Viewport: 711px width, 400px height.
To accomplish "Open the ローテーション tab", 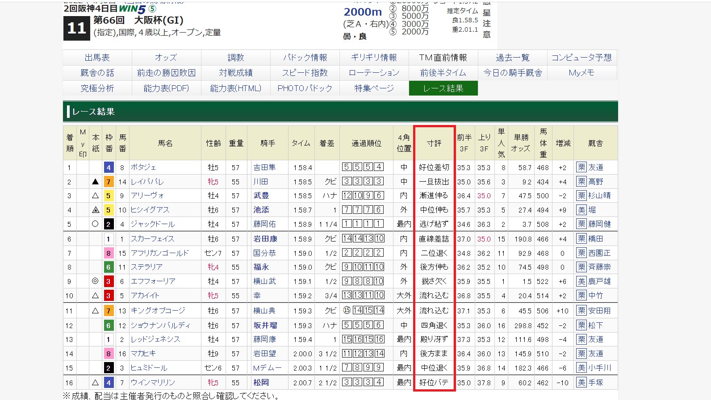I will click(x=374, y=73).
